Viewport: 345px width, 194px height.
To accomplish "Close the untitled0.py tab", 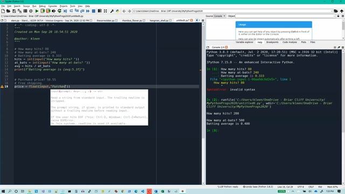I will pos(192,20).
